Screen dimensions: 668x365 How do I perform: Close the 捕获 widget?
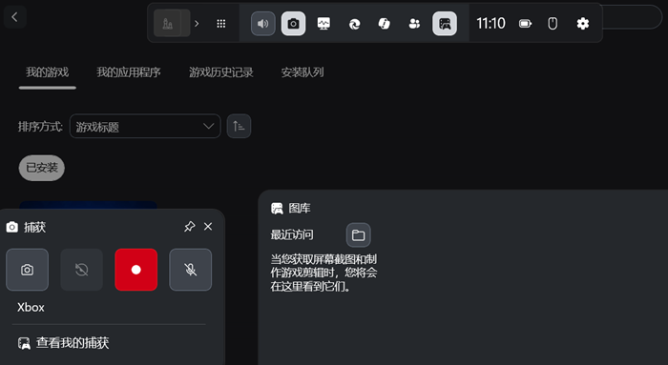[x=208, y=227]
